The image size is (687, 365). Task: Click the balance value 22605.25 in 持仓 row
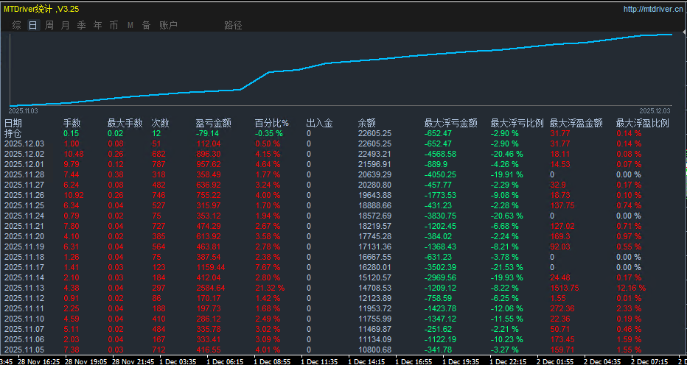(375, 133)
